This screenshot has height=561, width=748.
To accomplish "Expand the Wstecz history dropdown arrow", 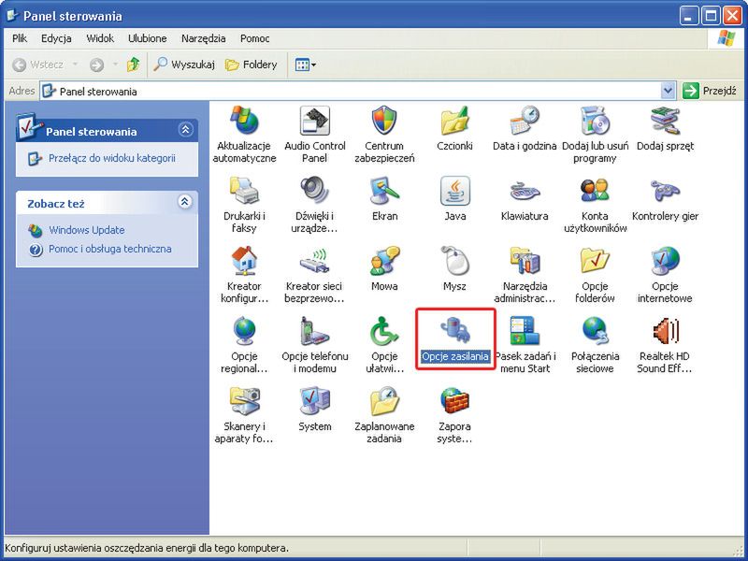I will pos(75,65).
